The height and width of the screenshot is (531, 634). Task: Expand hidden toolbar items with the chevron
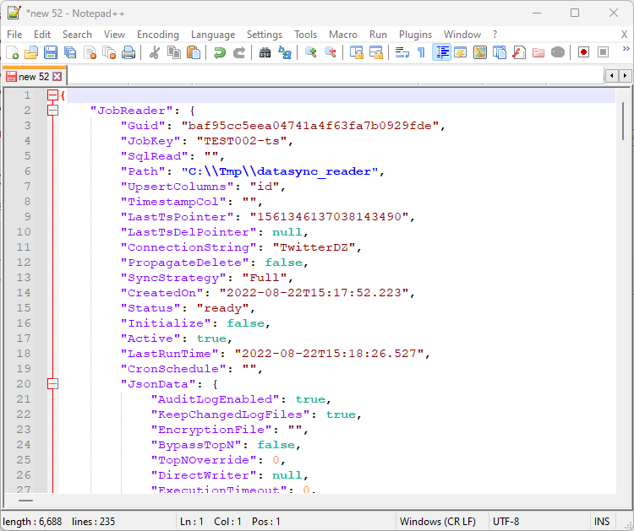(x=626, y=49)
